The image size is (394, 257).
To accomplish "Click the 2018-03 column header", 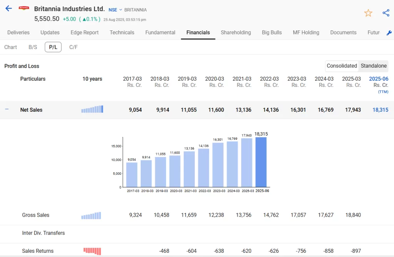I will 160,82.
